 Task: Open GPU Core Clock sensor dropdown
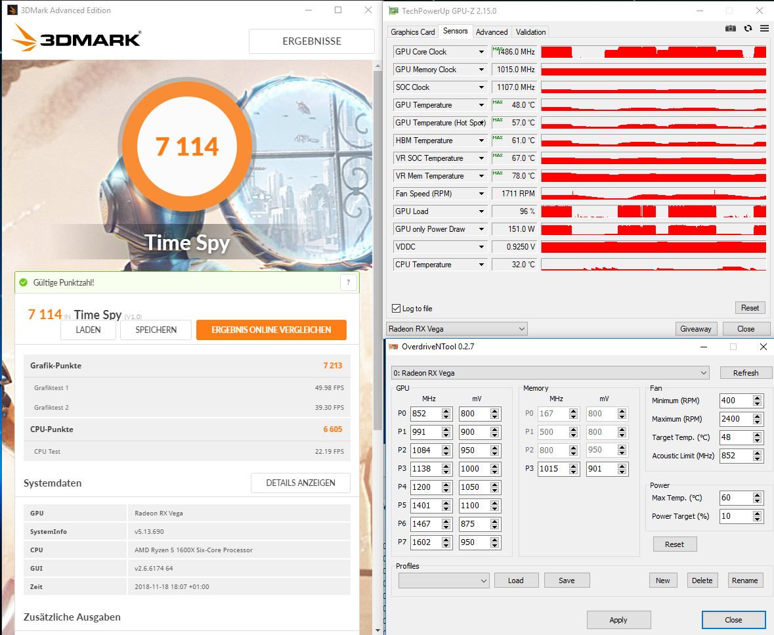click(x=481, y=52)
